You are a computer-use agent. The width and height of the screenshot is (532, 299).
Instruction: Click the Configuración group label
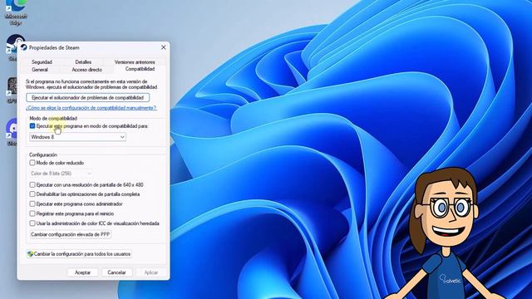click(x=43, y=155)
